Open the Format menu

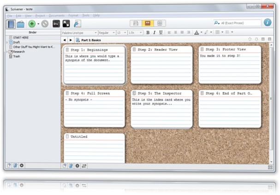point(73,15)
